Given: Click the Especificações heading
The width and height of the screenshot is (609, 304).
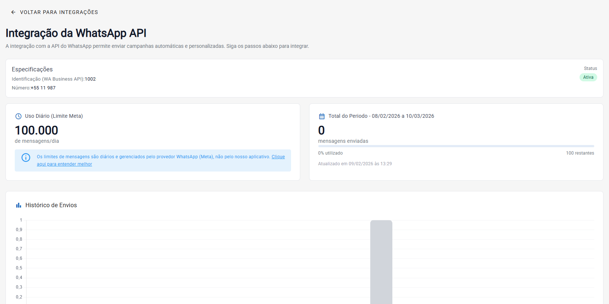Looking at the screenshot, I should coord(32,70).
